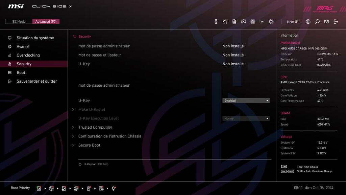Click the magnifier search icon
This screenshot has width=346, height=195.
point(317,21)
